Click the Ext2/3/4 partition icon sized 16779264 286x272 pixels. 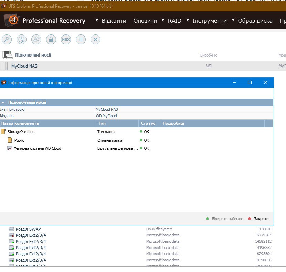point(11,235)
